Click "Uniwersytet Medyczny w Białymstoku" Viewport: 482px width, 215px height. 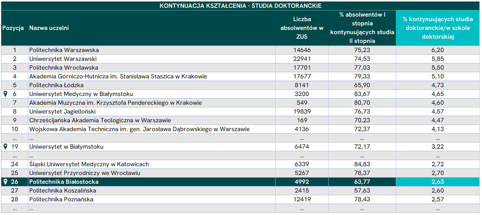(81, 94)
